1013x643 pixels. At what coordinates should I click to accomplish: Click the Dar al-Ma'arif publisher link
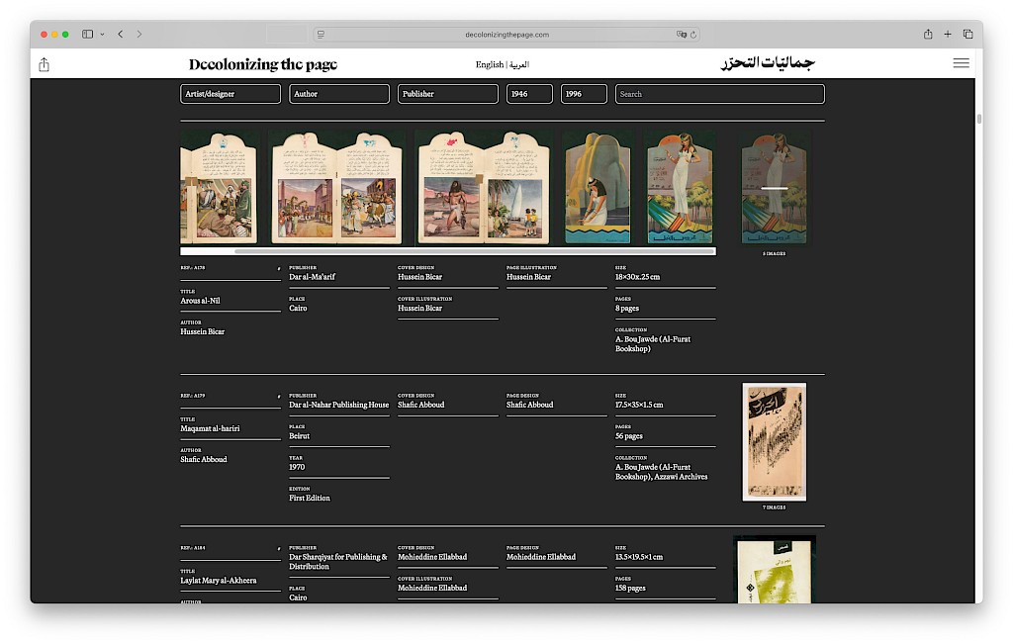click(x=313, y=277)
